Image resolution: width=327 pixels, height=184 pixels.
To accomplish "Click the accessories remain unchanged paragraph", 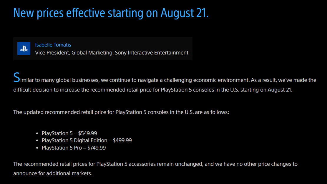I will [155, 169].
